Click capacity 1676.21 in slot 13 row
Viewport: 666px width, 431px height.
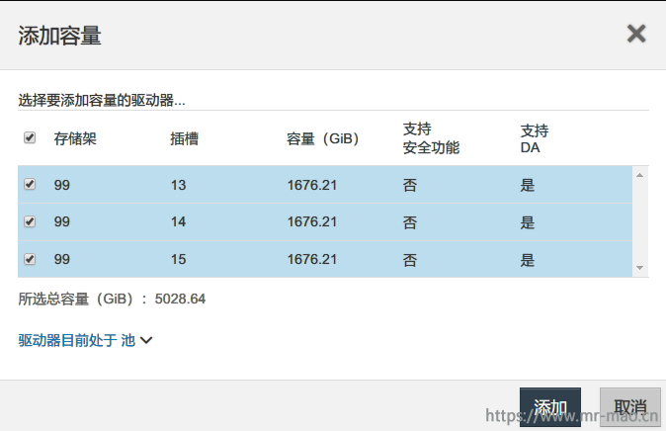(312, 185)
